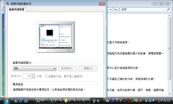Click refresh button in background window
Screen dimensions: 173x104
pyautogui.click(x=115, y=9)
